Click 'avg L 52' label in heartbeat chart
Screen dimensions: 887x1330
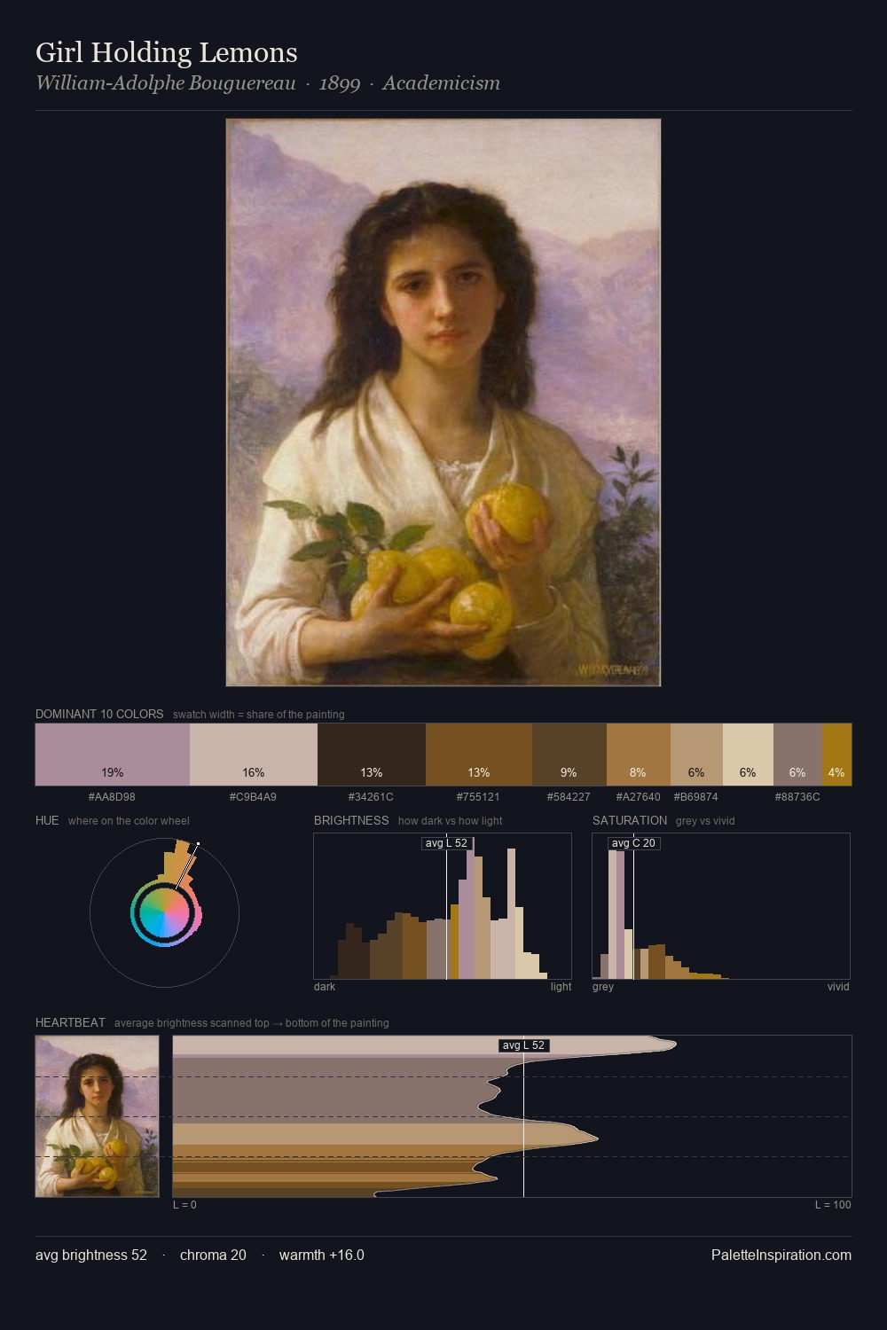click(x=523, y=1045)
